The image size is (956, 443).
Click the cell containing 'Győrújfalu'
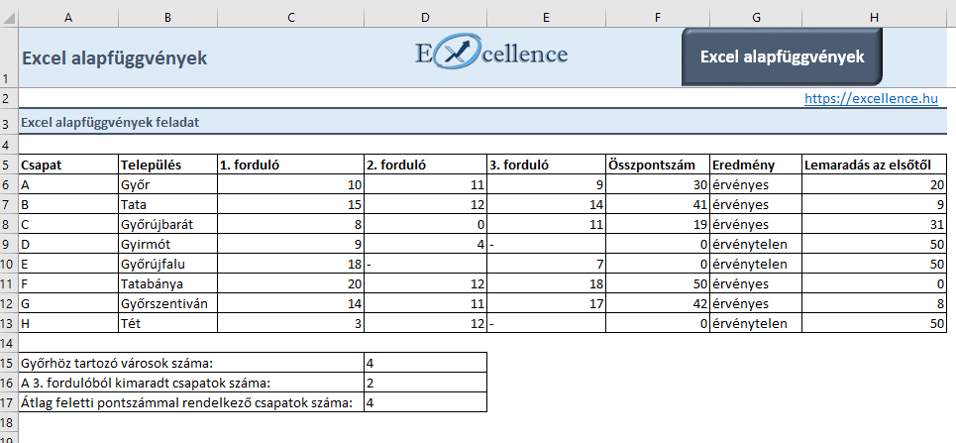(167, 265)
